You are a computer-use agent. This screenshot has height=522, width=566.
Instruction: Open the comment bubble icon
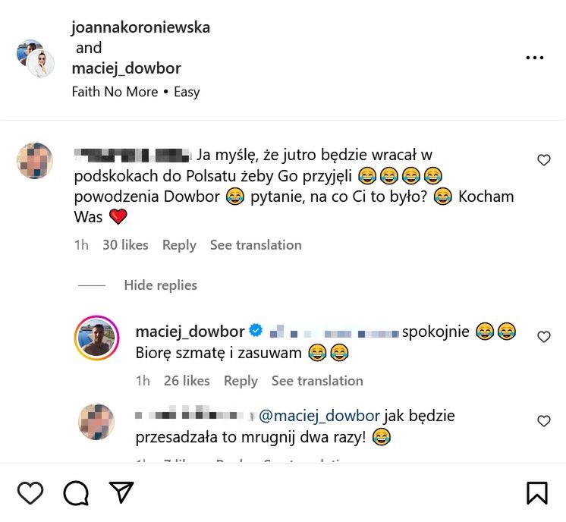[x=76, y=493]
